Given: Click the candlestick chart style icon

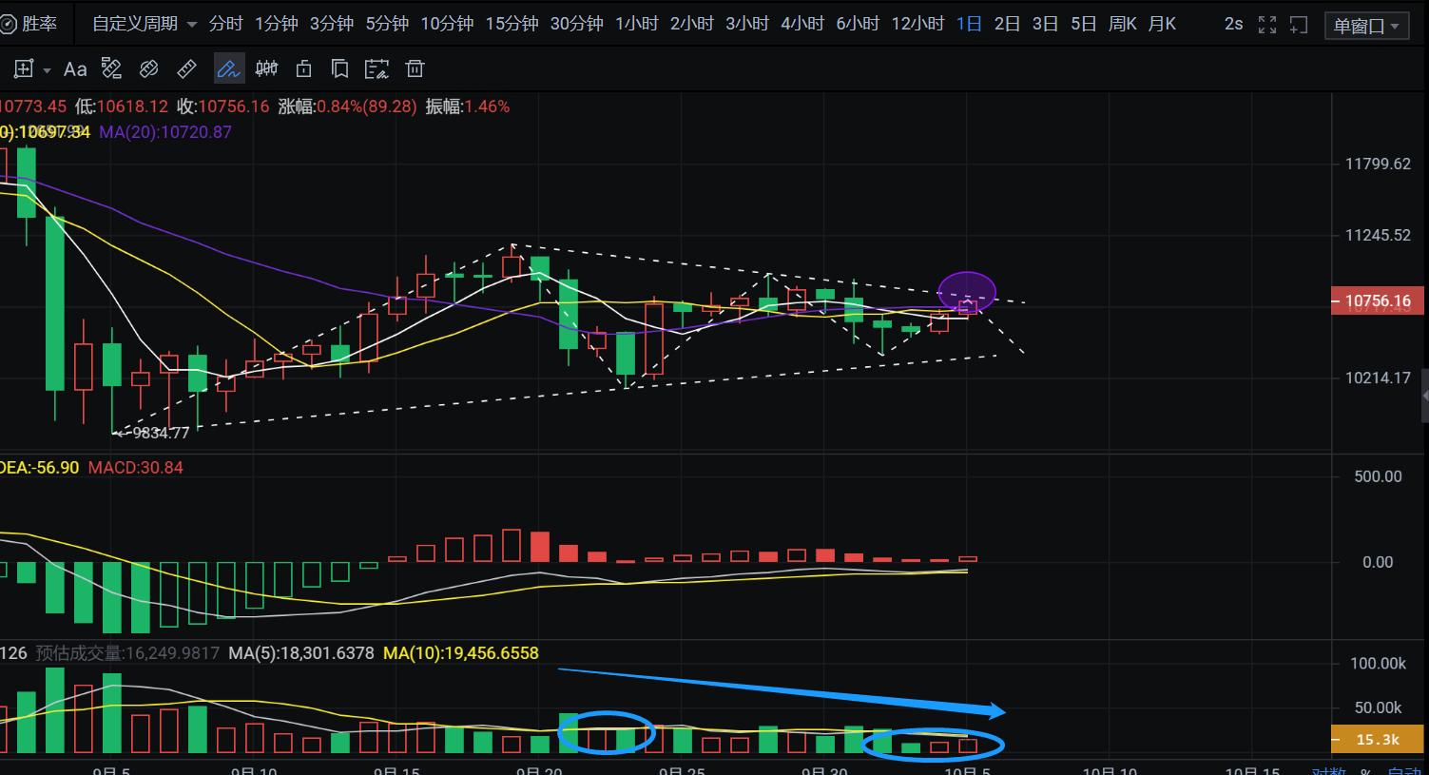Looking at the screenshot, I should click(x=267, y=68).
